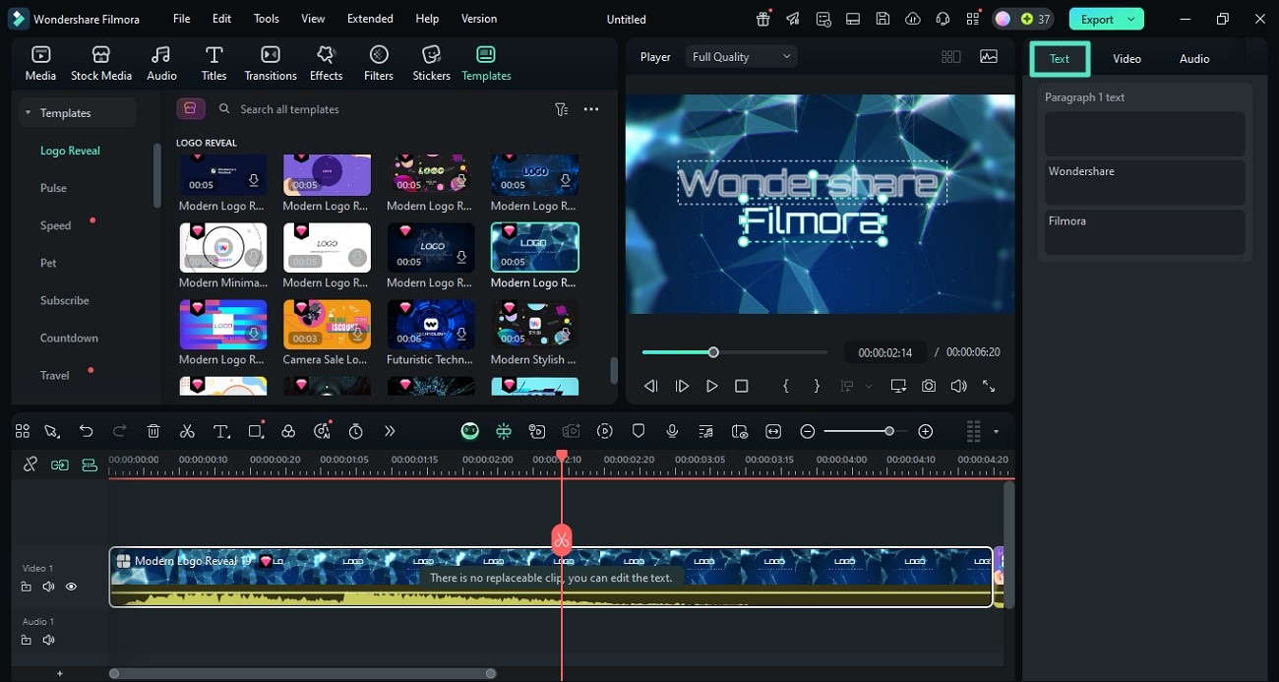Switch to the Video properties tab
The image size is (1279, 682).
tap(1127, 59)
